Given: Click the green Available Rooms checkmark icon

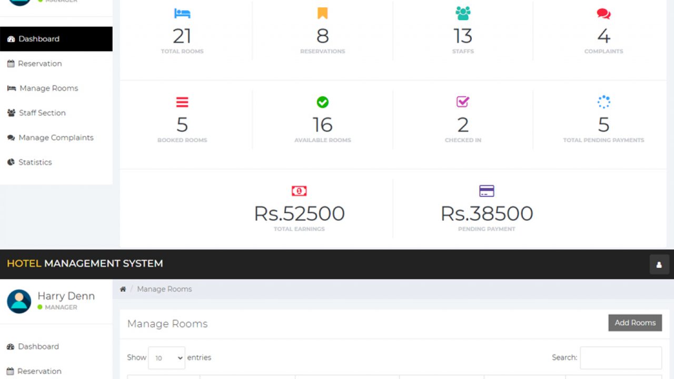Looking at the screenshot, I should pos(322,102).
